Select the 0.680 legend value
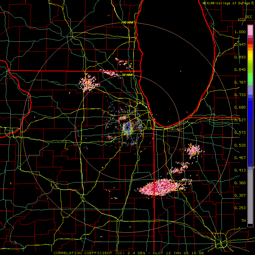 point(240,107)
